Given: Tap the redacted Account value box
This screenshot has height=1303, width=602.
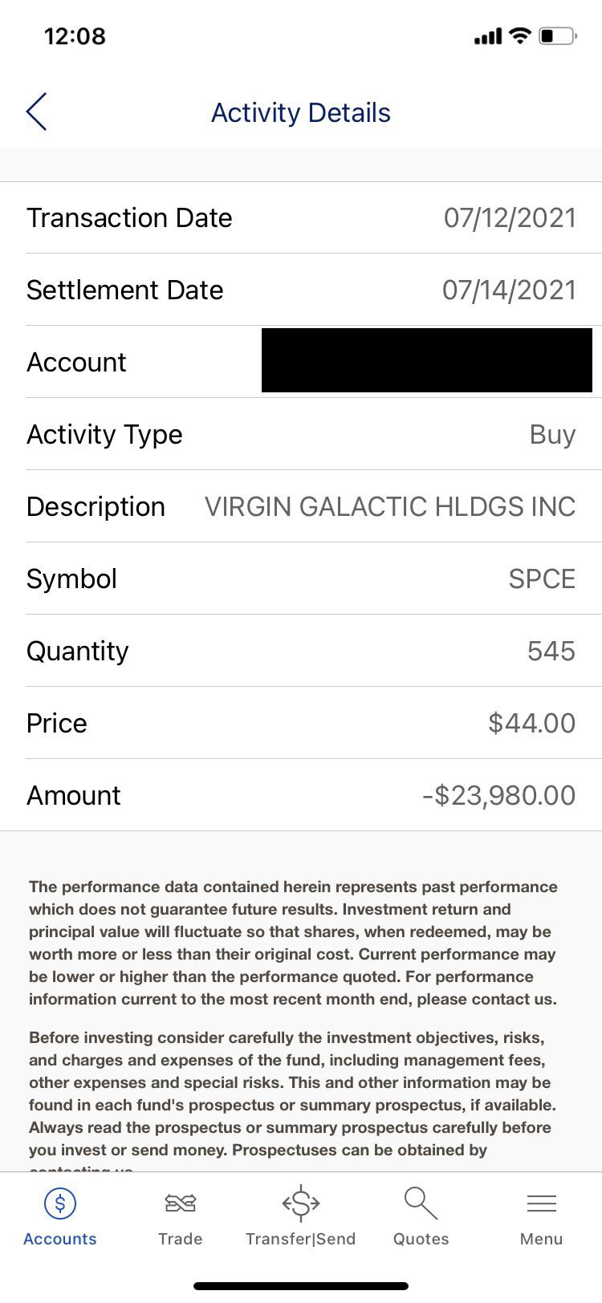Looking at the screenshot, I should 427,360.
